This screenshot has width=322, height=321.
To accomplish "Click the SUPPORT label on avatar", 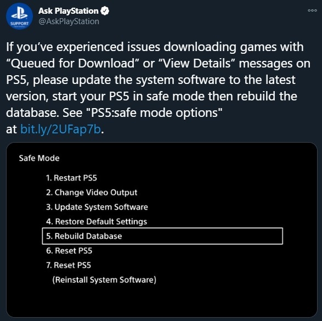I will coord(20,24).
